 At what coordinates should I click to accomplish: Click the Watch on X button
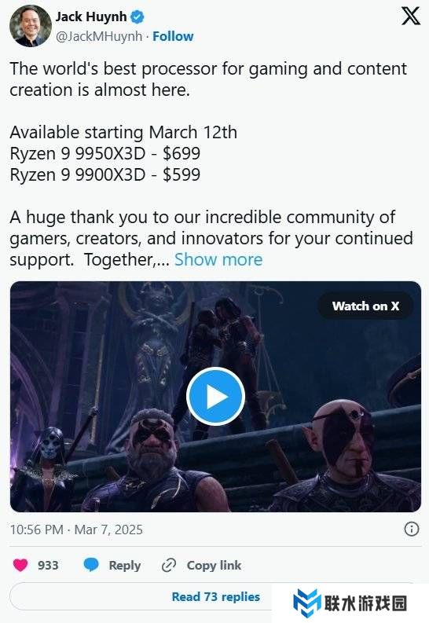point(365,306)
